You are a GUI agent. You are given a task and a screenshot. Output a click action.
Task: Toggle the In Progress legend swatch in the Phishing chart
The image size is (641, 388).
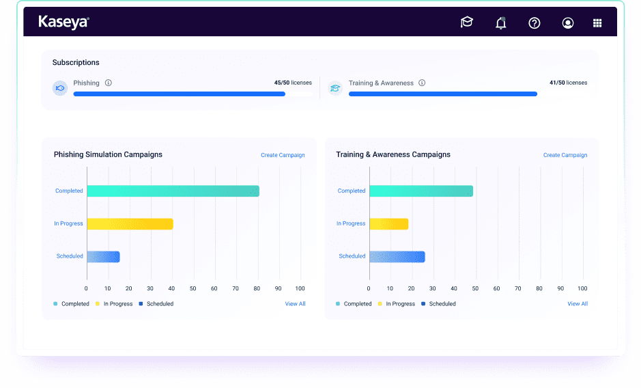(x=98, y=304)
